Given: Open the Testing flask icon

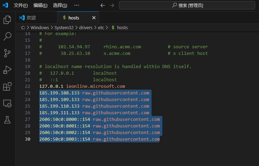Looking at the screenshot, I should 7,120.
